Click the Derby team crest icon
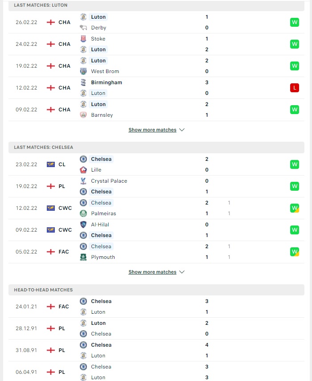Screen dimensions: 312x381 point(83,28)
